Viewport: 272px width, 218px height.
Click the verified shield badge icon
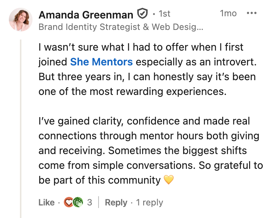click(142, 14)
